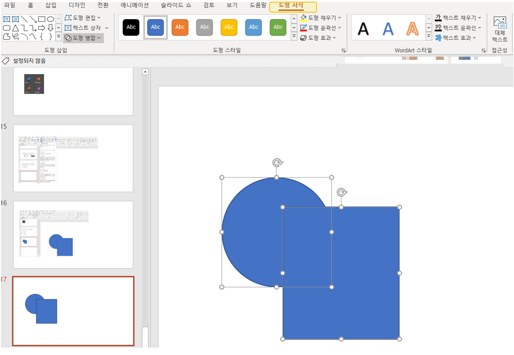Apply the yellow Abc shape style
The height and width of the screenshot is (355, 514).
[x=229, y=27]
